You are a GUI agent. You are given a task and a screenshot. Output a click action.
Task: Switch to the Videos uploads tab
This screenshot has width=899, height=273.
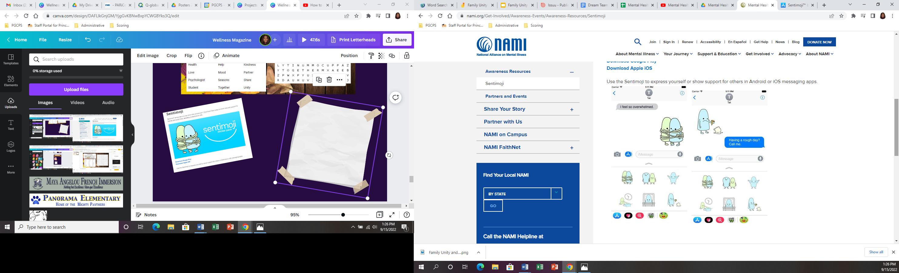[x=77, y=103]
